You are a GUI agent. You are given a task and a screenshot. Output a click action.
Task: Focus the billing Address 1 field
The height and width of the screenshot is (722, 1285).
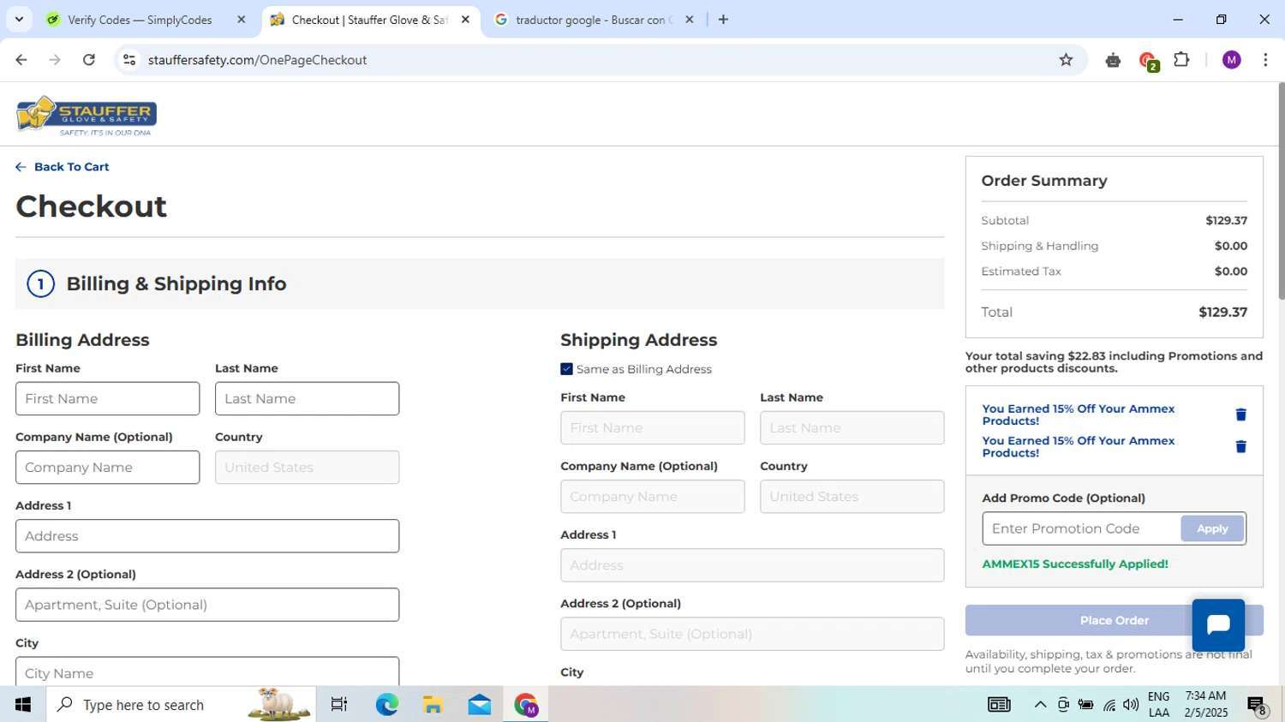click(x=207, y=535)
